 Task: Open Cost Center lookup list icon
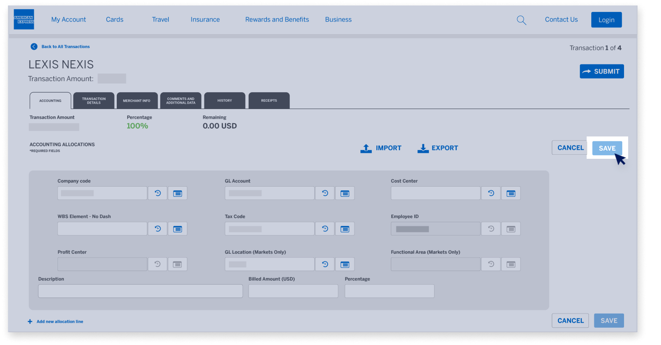511,193
